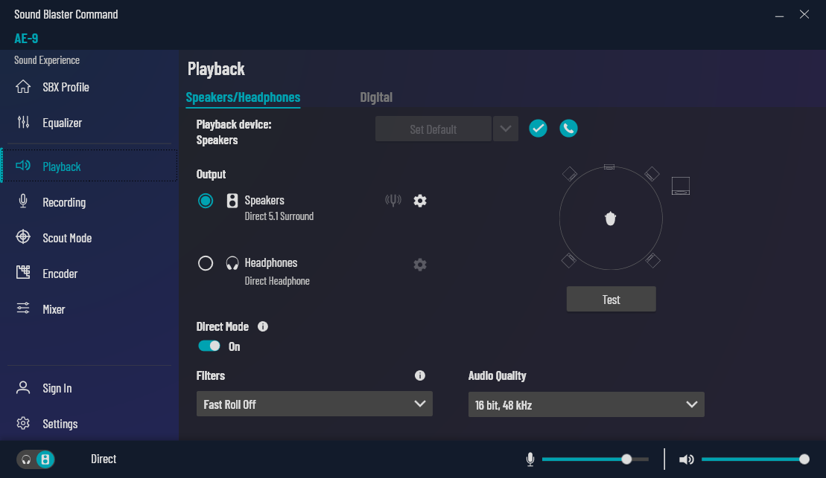Expand the Set Default dropdown arrow
The height and width of the screenshot is (478, 826).
coord(506,129)
